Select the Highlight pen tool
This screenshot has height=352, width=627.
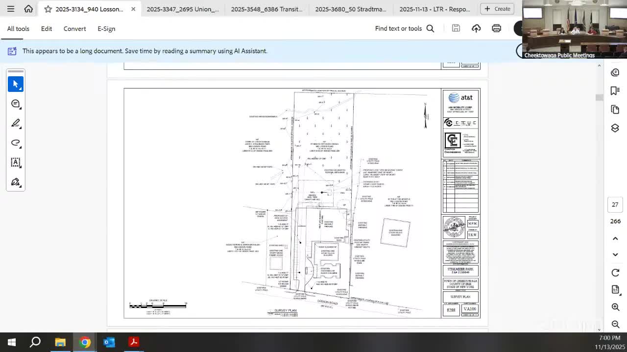pyautogui.click(x=16, y=123)
